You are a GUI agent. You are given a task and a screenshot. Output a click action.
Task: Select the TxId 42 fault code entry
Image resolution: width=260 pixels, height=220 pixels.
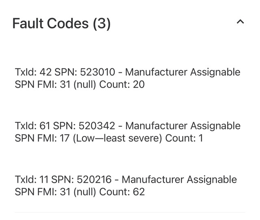pyautogui.click(x=127, y=78)
